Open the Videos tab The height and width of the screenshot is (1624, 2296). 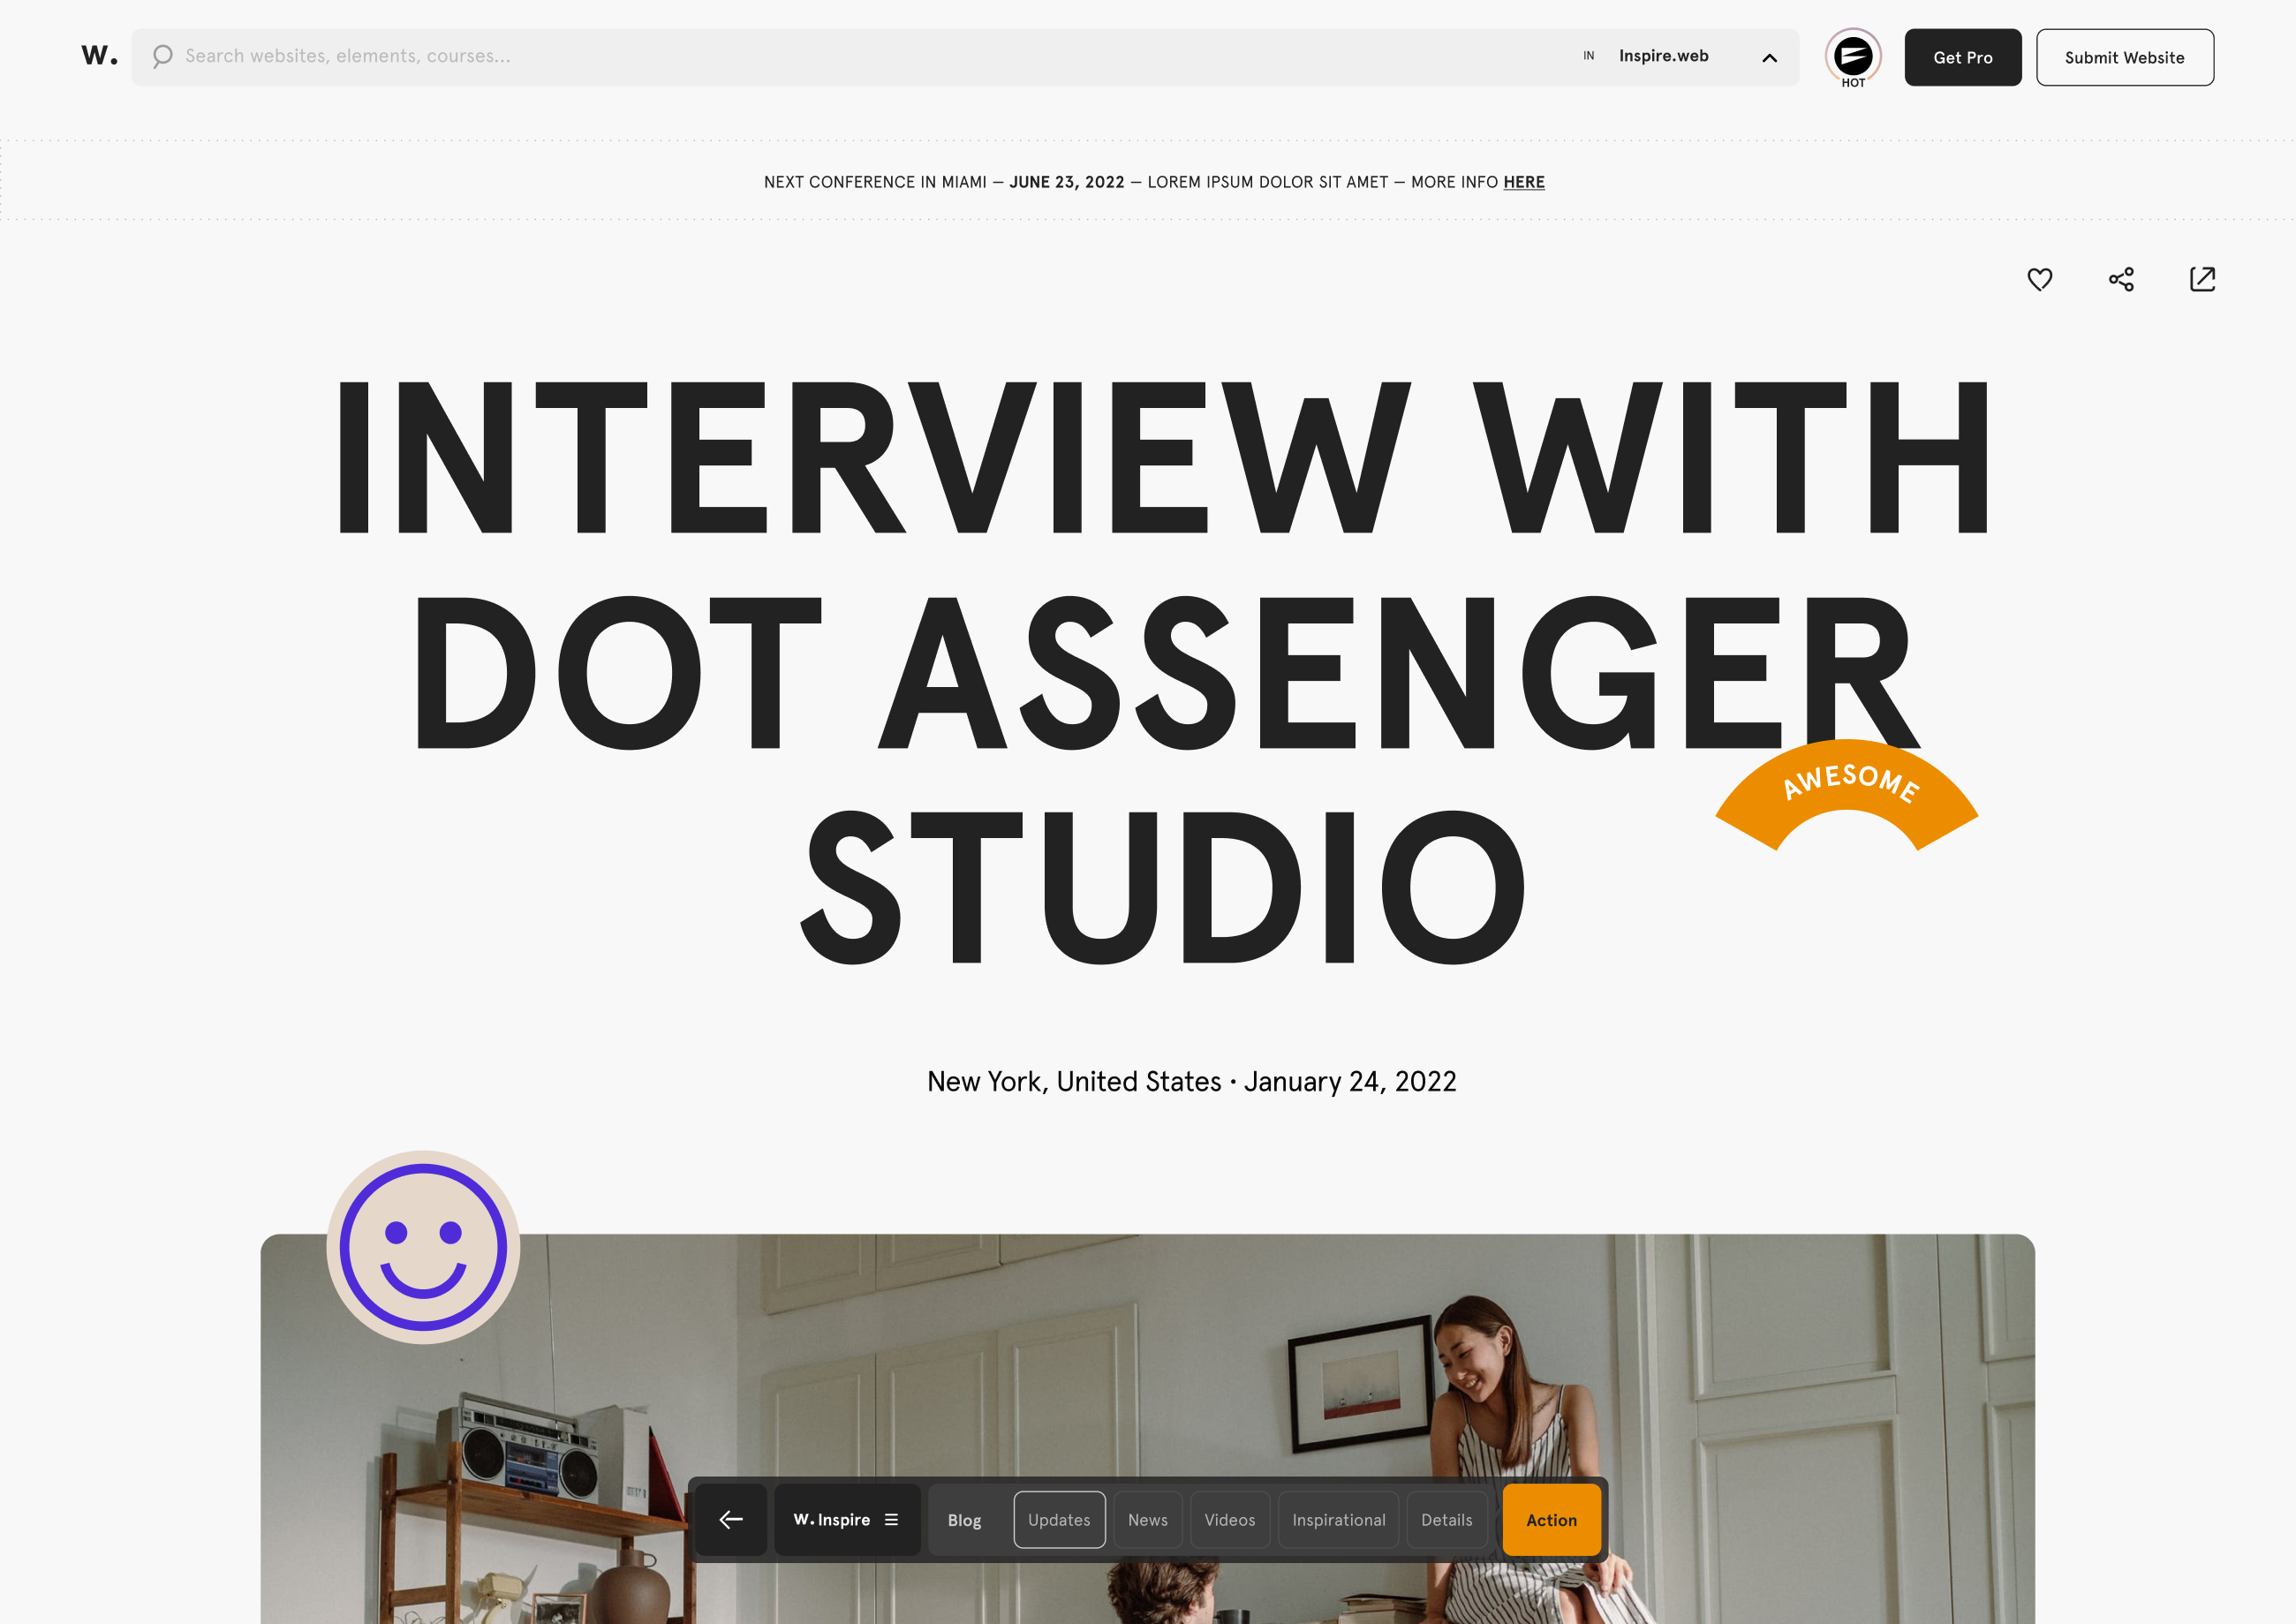click(1229, 1519)
